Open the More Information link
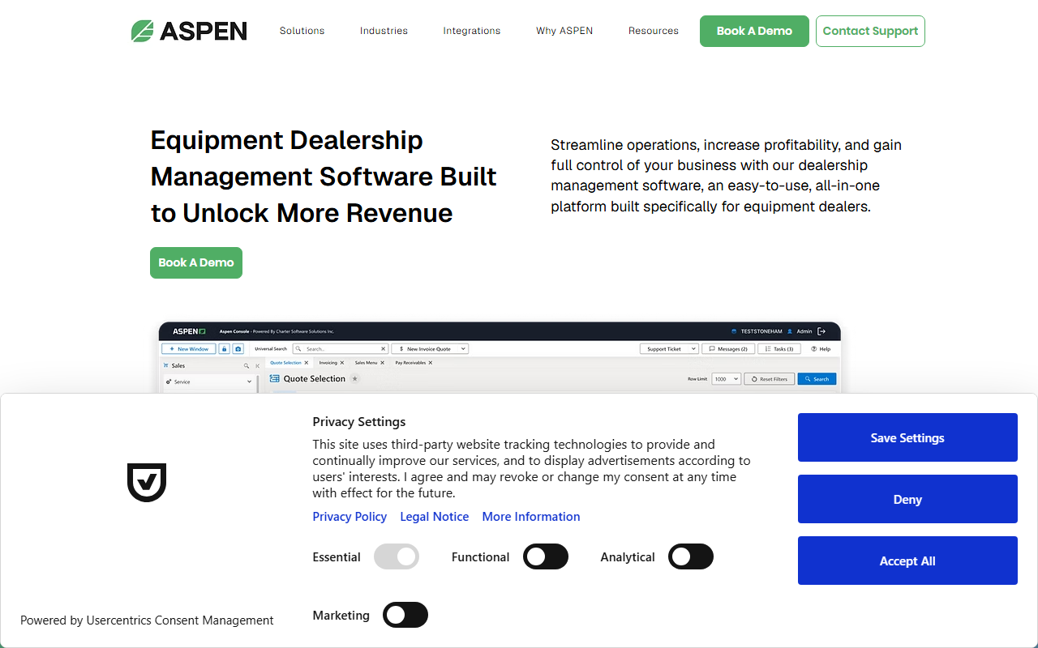The height and width of the screenshot is (648, 1038). tap(531, 516)
